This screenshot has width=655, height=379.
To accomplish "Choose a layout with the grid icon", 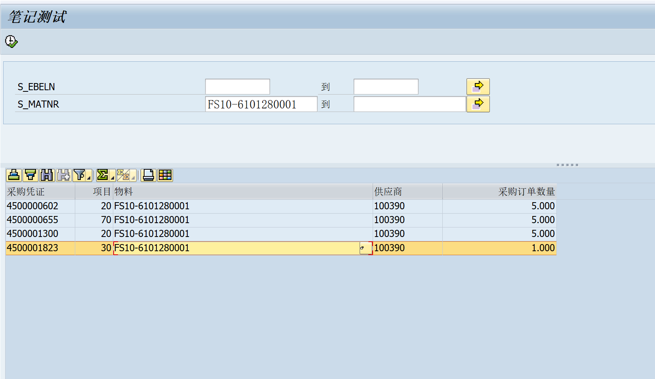I will coord(165,175).
